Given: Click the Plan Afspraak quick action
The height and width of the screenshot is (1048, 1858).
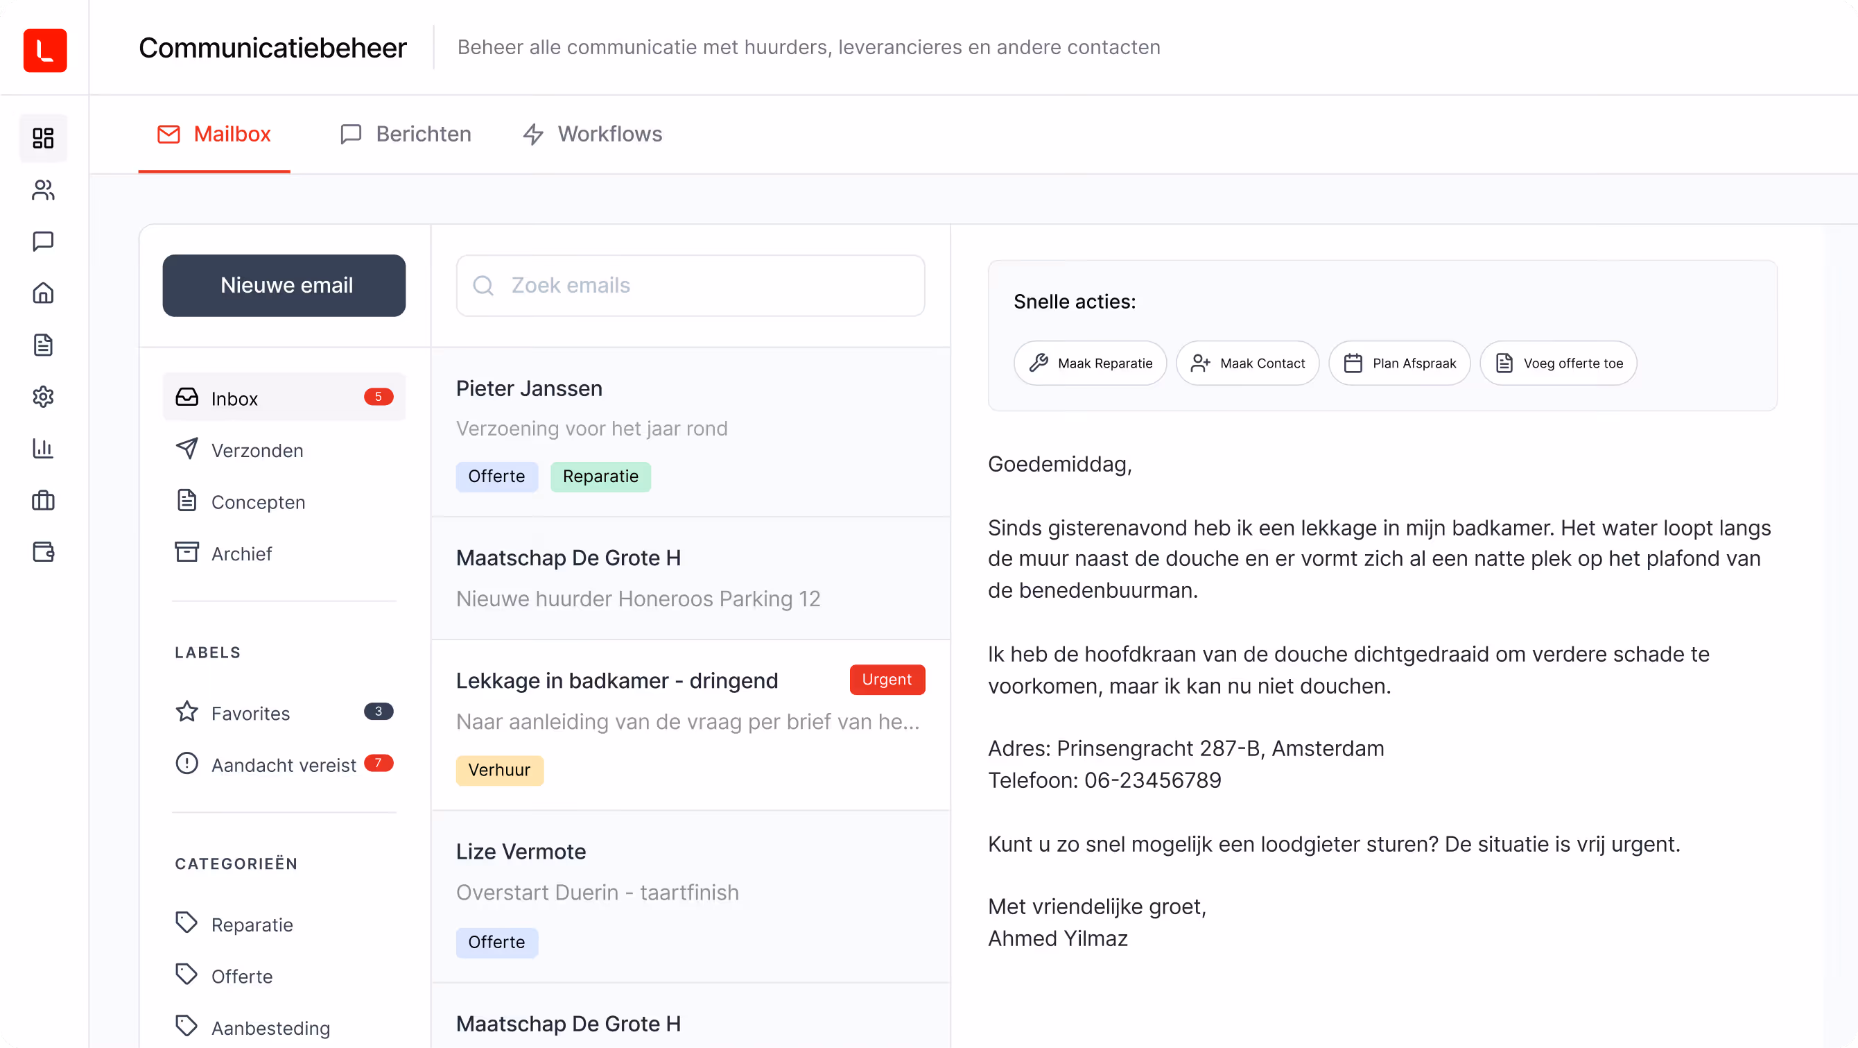Looking at the screenshot, I should [x=1399, y=363].
